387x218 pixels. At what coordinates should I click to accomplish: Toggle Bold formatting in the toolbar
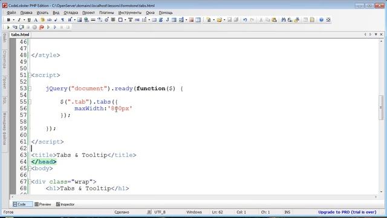pyautogui.click(x=8, y=20)
